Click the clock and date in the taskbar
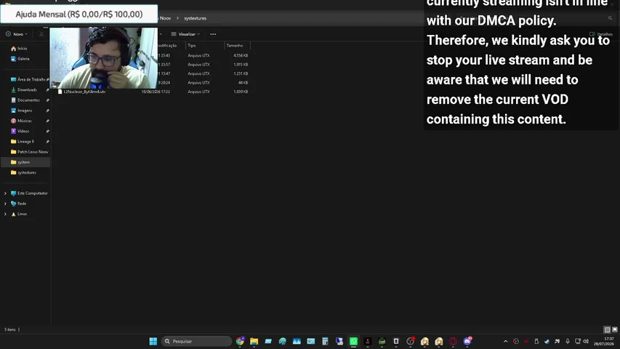Image resolution: width=620 pixels, height=349 pixels. (604, 341)
